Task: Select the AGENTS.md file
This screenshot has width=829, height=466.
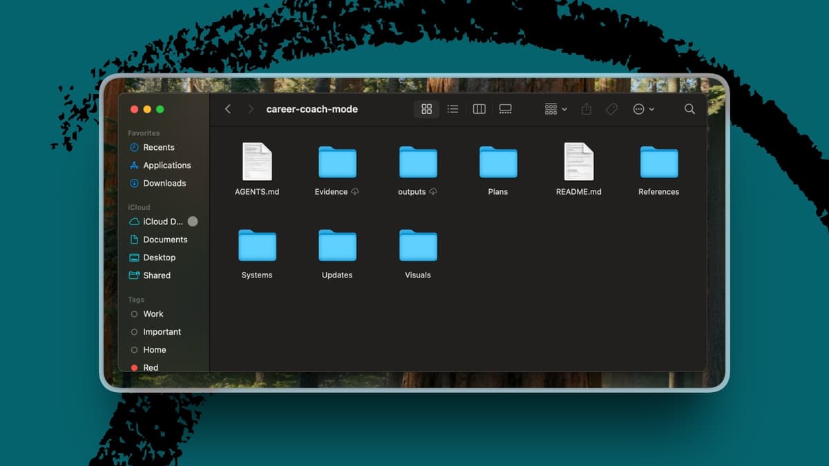Action: click(x=257, y=169)
